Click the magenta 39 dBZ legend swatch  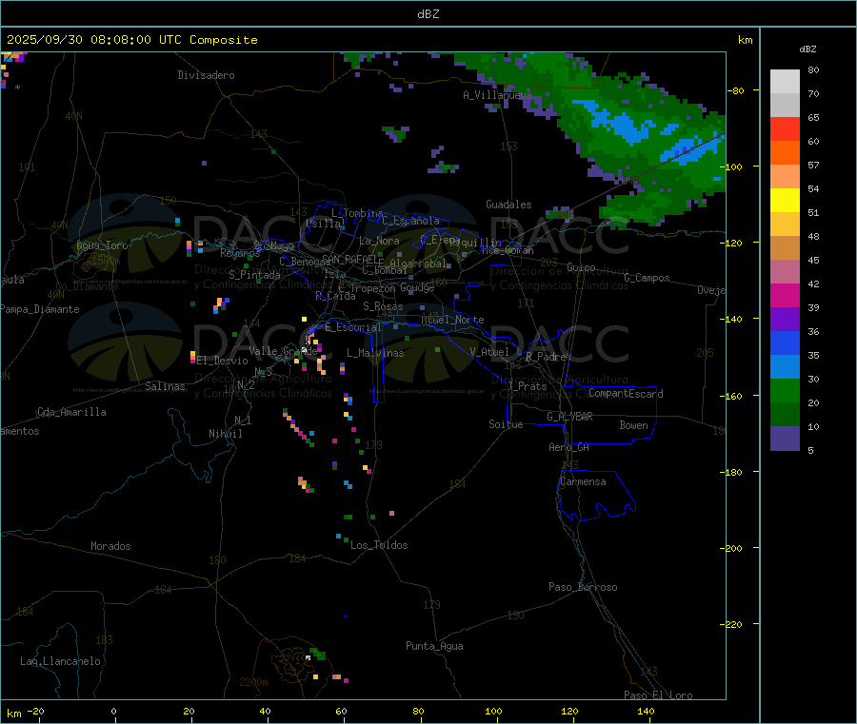click(785, 295)
